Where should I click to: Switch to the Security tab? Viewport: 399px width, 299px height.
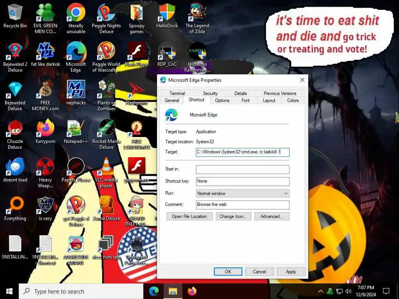(210, 93)
